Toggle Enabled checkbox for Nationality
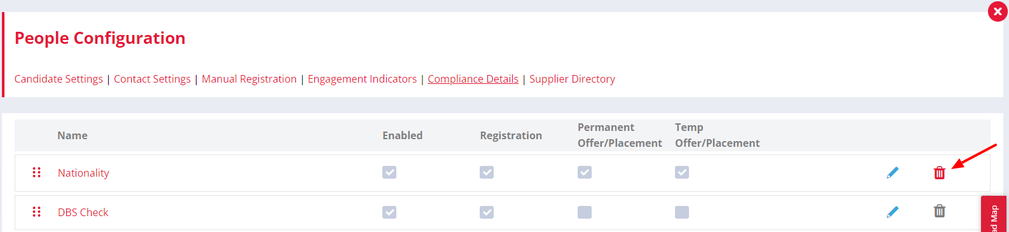The image size is (1009, 232). [x=389, y=172]
